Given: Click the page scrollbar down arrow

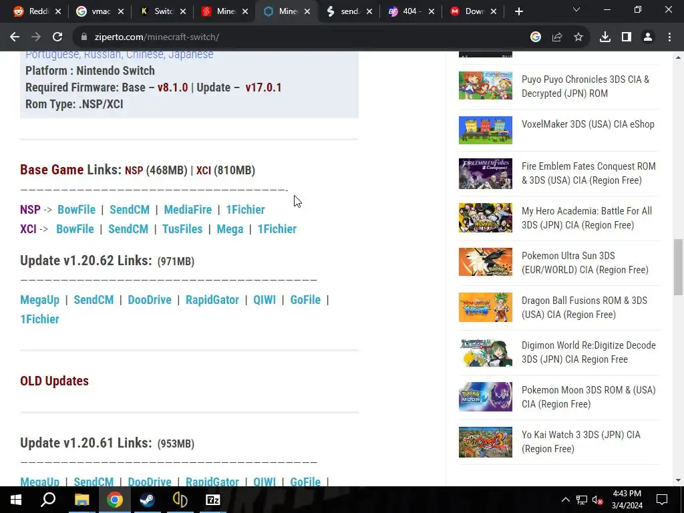Looking at the screenshot, I should [679, 480].
